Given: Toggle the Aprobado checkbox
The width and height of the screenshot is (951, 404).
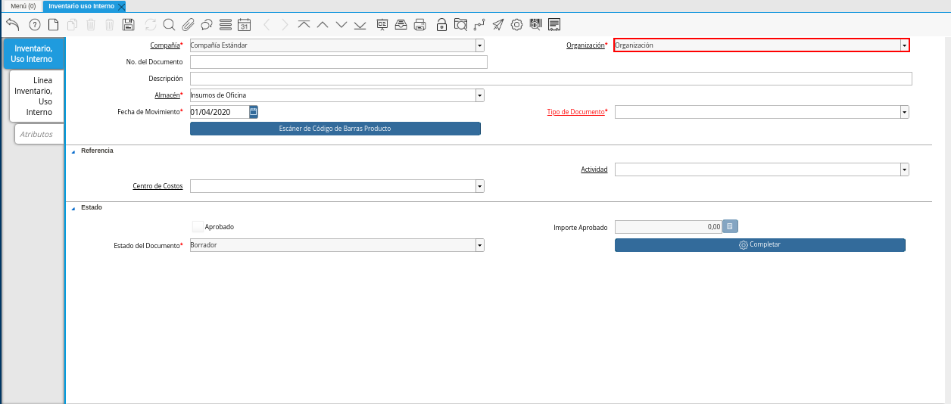Looking at the screenshot, I should tap(198, 226).
